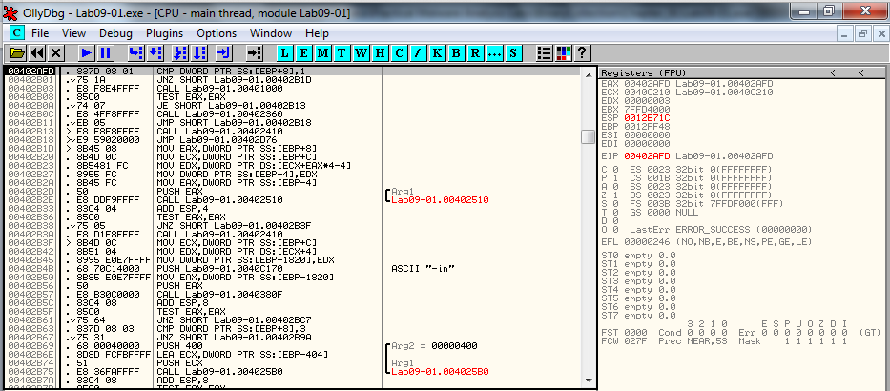
Task: Show References window with R icon
Action: click(x=475, y=53)
